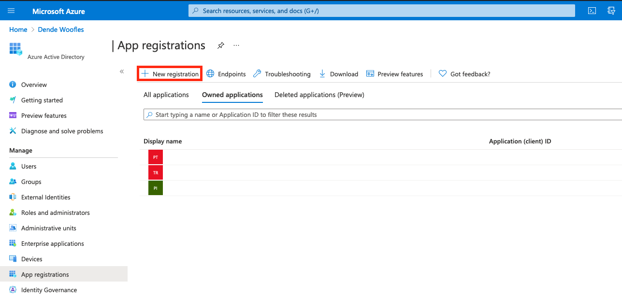Click the red PT application icon
This screenshot has height=297, width=622.
156,157
